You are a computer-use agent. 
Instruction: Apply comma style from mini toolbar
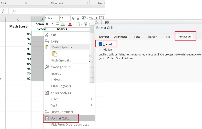96,18
